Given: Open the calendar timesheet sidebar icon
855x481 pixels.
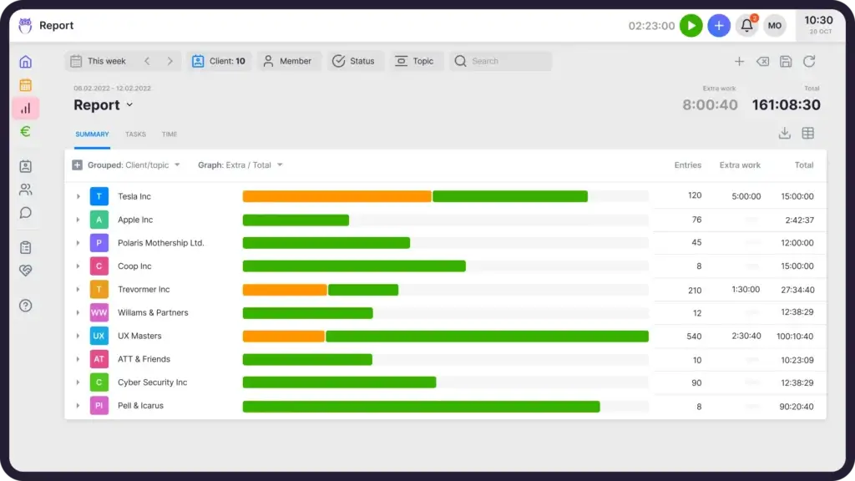Looking at the screenshot, I should point(26,85).
